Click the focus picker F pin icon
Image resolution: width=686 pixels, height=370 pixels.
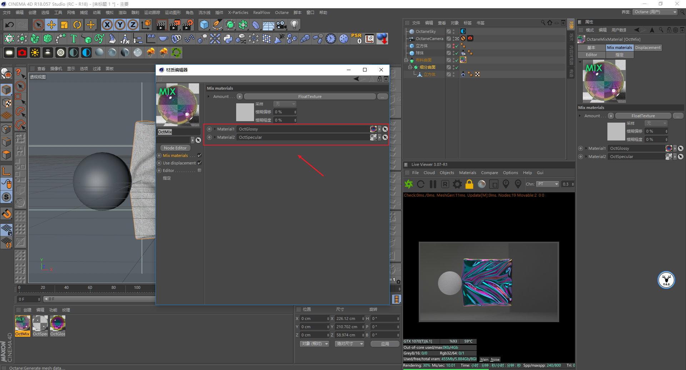[x=506, y=184]
